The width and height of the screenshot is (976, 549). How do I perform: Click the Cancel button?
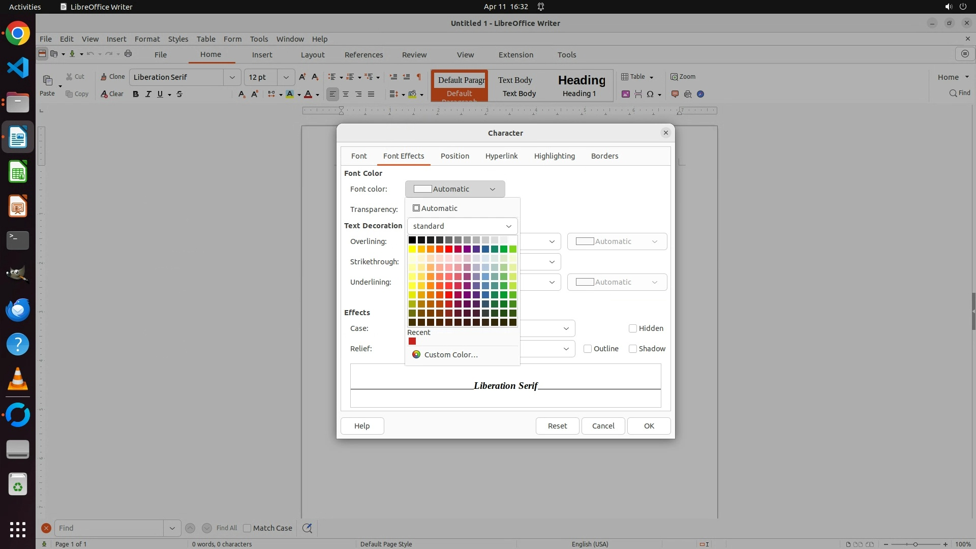point(603,426)
